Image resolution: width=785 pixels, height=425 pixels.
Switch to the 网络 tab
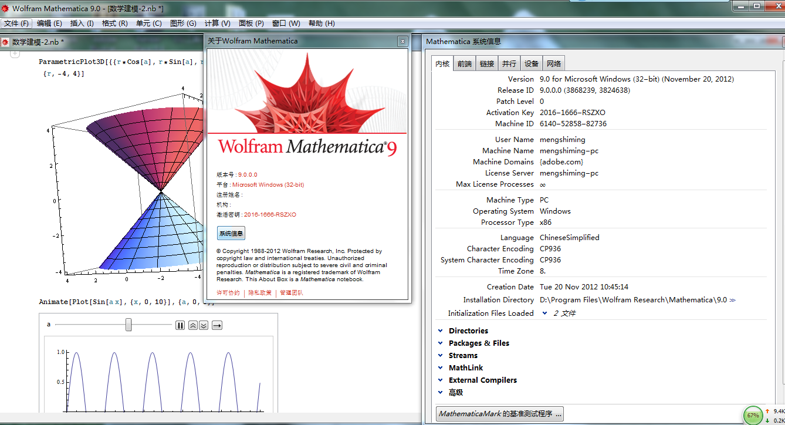554,64
